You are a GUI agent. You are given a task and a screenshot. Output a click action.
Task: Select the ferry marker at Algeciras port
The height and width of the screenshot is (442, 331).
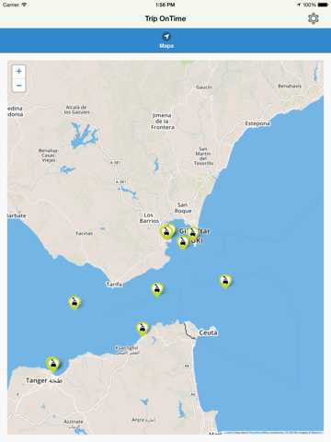tap(166, 232)
